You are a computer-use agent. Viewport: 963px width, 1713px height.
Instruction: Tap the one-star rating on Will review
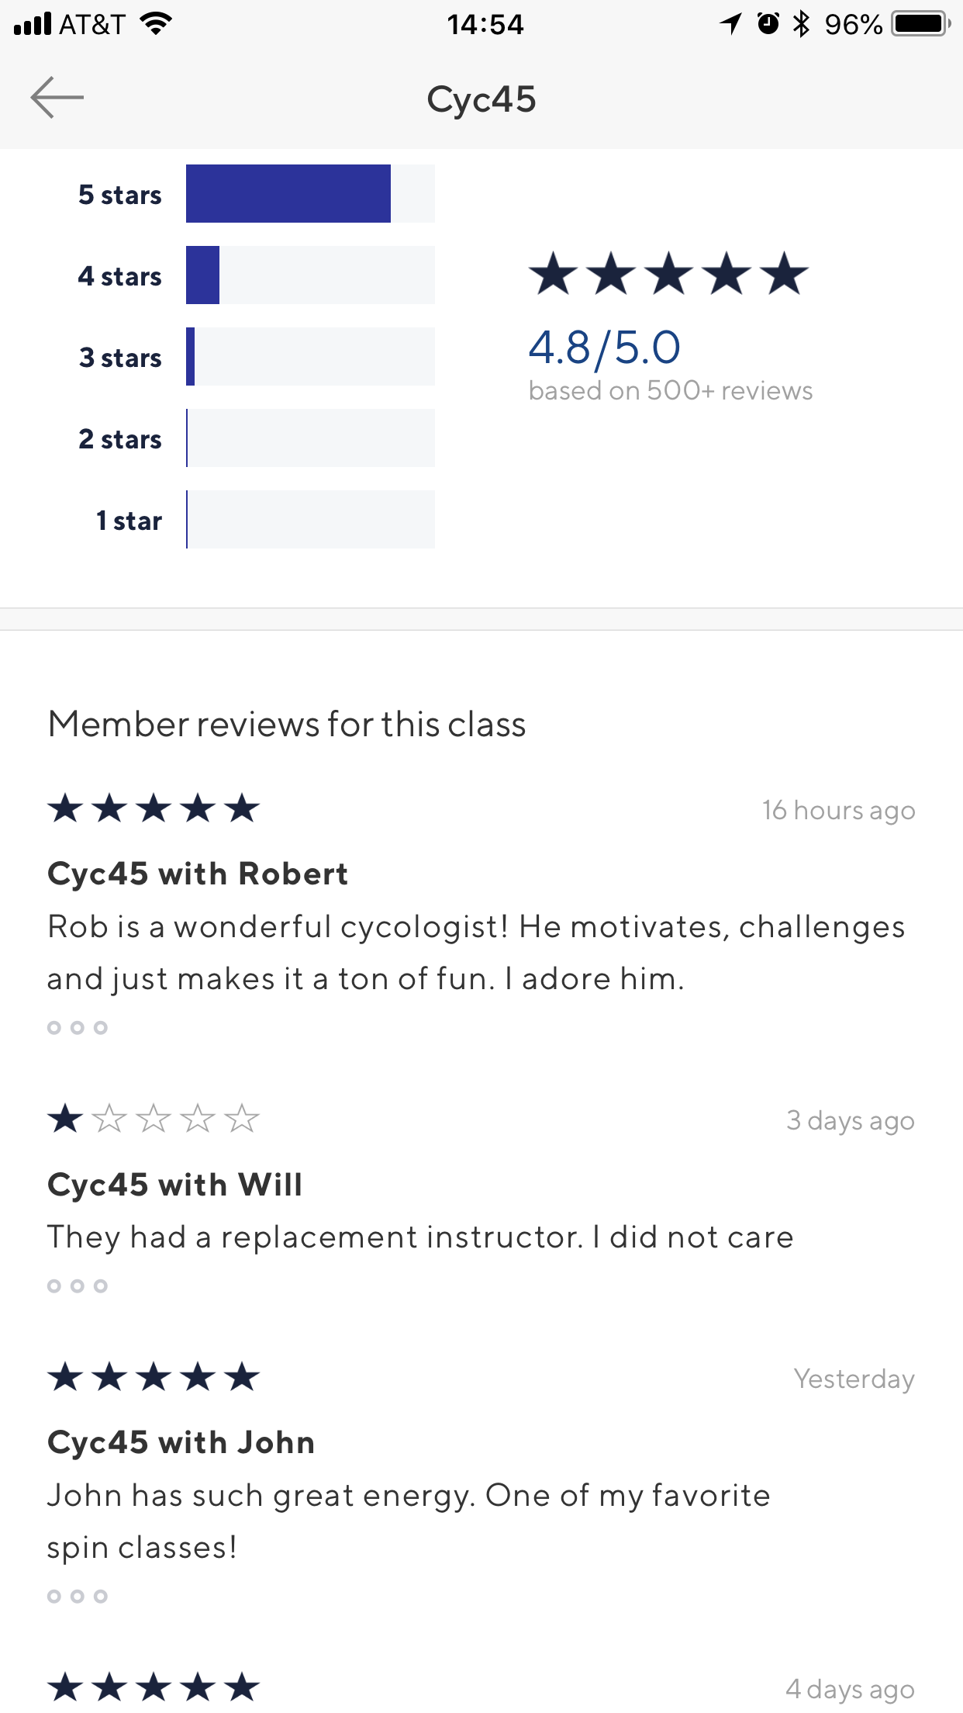tap(154, 1119)
